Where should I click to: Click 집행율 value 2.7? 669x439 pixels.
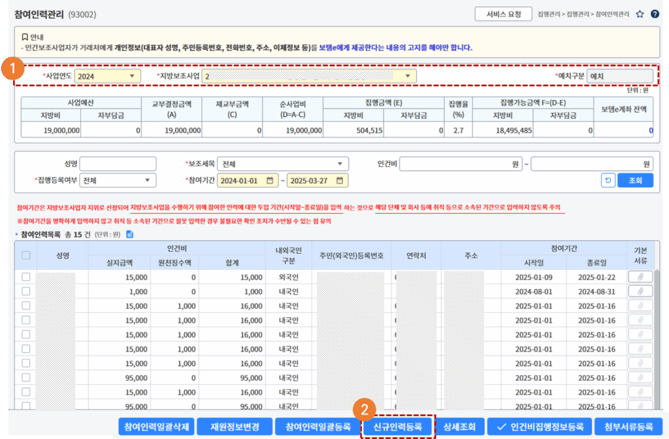point(458,130)
